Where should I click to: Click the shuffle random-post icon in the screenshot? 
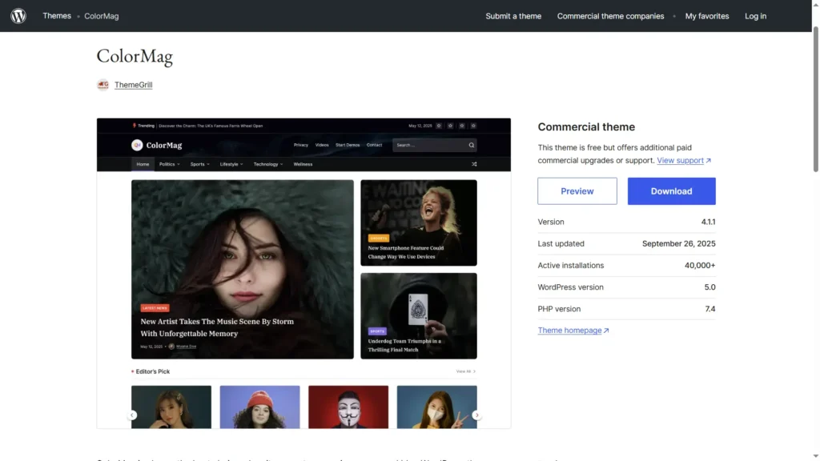[474, 164]
